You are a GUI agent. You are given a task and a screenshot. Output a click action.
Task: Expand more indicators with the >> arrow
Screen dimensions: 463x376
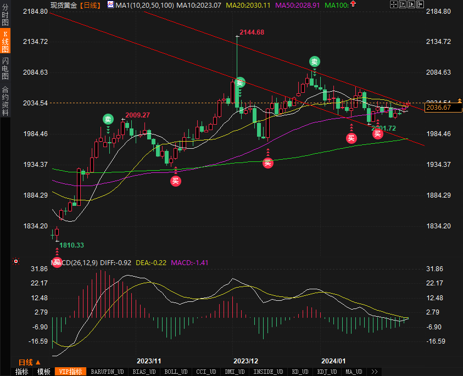coord(375,372)
